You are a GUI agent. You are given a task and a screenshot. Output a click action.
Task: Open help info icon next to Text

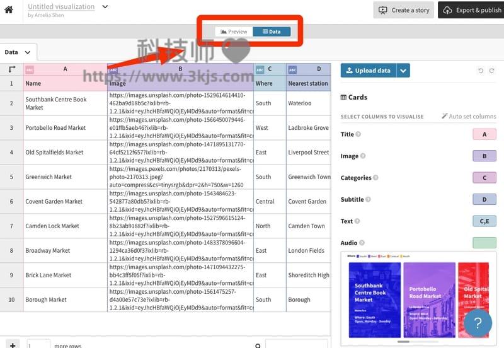357,221
